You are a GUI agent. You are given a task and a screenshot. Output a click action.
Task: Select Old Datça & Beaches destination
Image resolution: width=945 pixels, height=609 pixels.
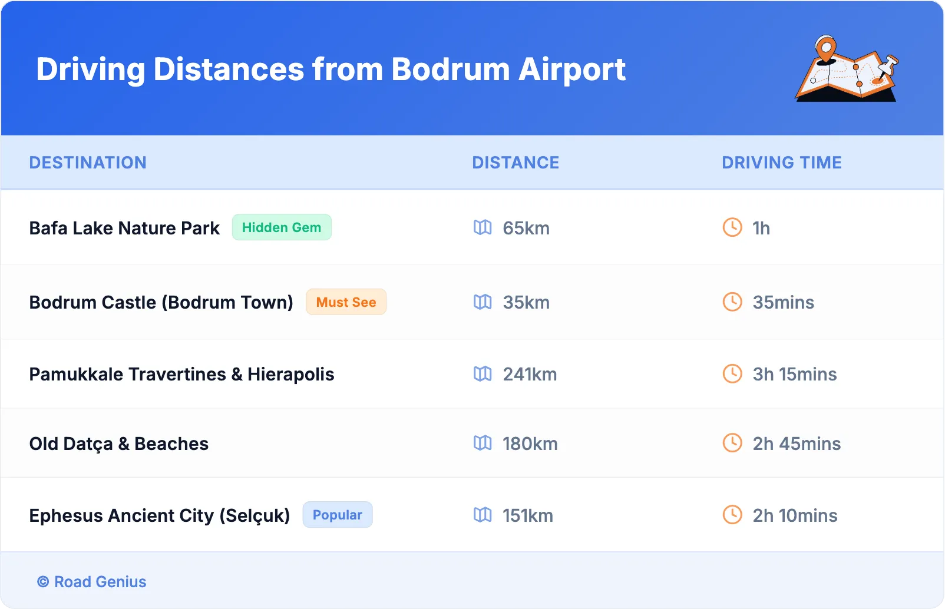click(119, 444)
